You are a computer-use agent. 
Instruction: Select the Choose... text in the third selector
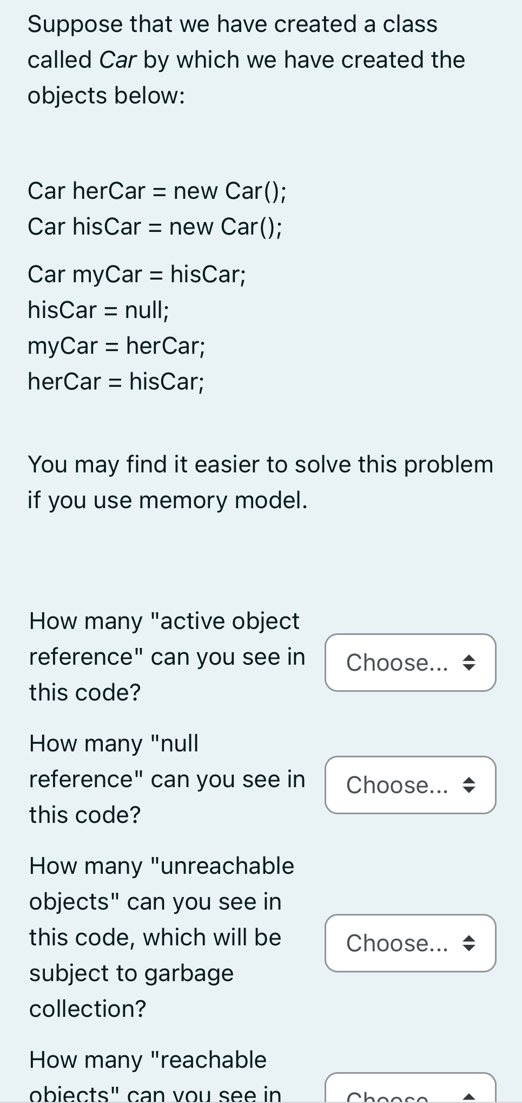coord(397,943)
